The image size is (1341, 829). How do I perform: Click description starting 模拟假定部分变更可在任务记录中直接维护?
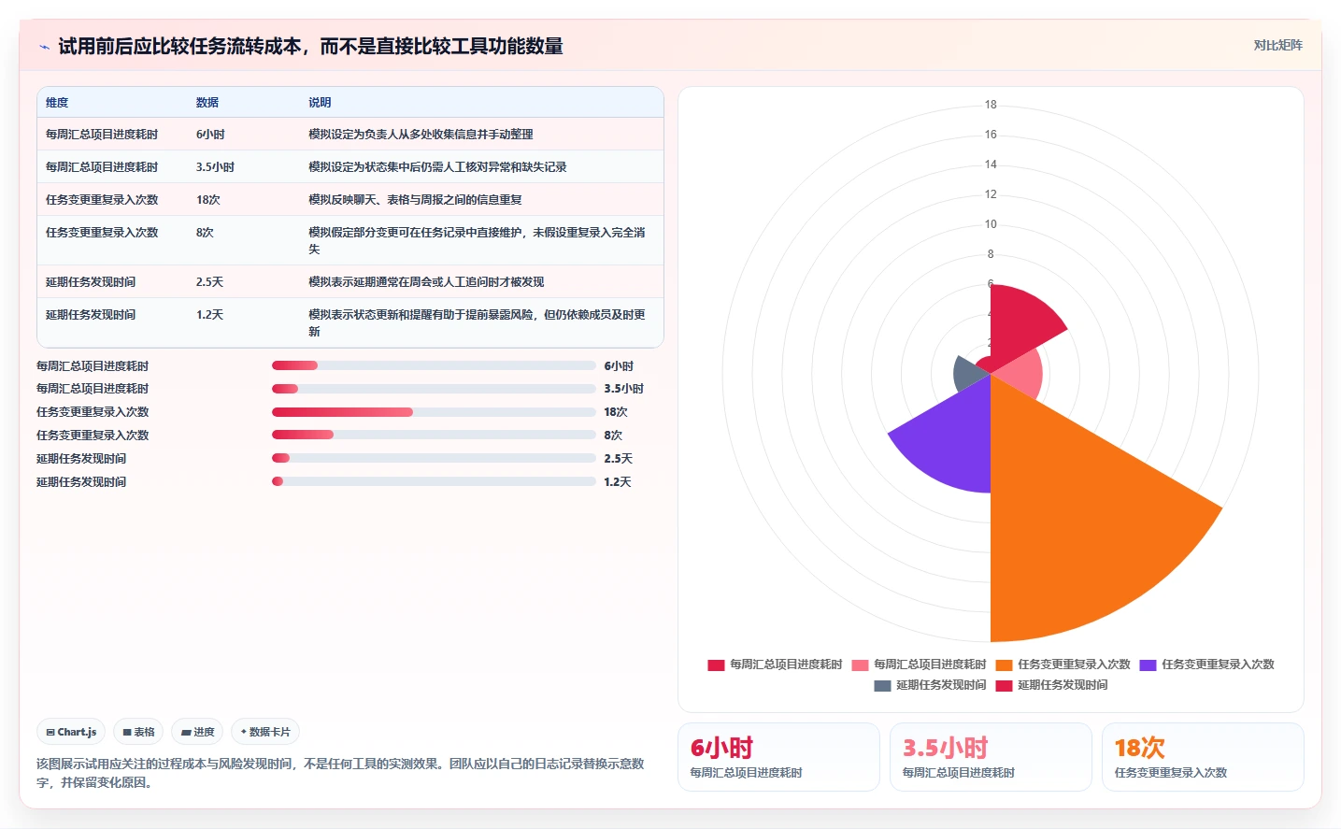[x=477, y=241]
